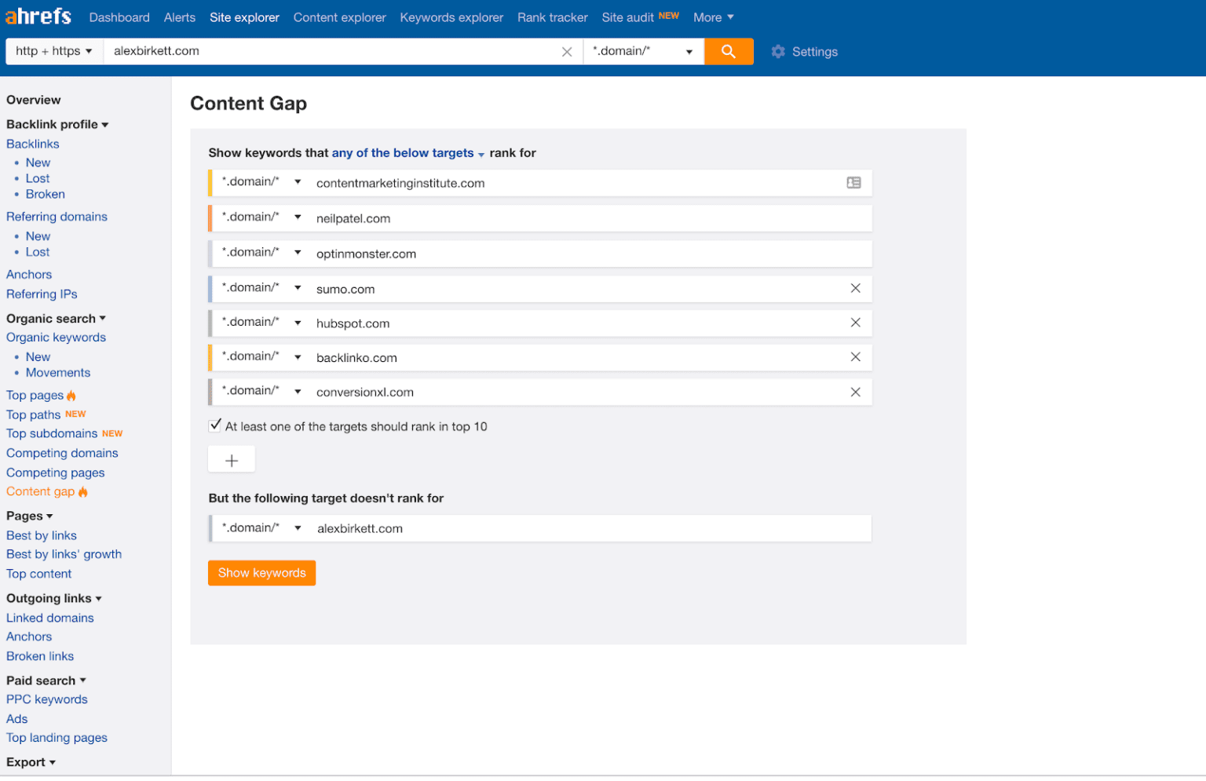Switch to Keywords explorer
The width and height of the screenshot is (1206, 781).
tap(451, 16)
